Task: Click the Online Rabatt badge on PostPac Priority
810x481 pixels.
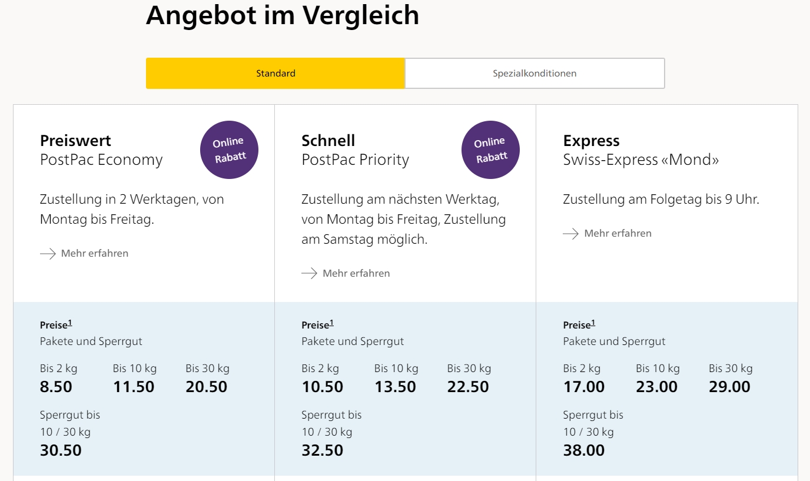Action: pos(490,150)
